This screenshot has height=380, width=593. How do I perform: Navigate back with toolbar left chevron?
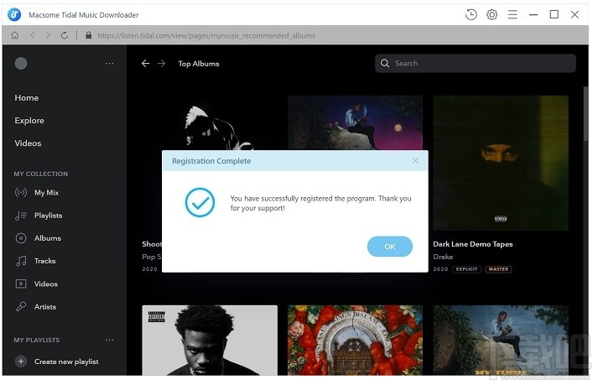(x=33, y=35)
